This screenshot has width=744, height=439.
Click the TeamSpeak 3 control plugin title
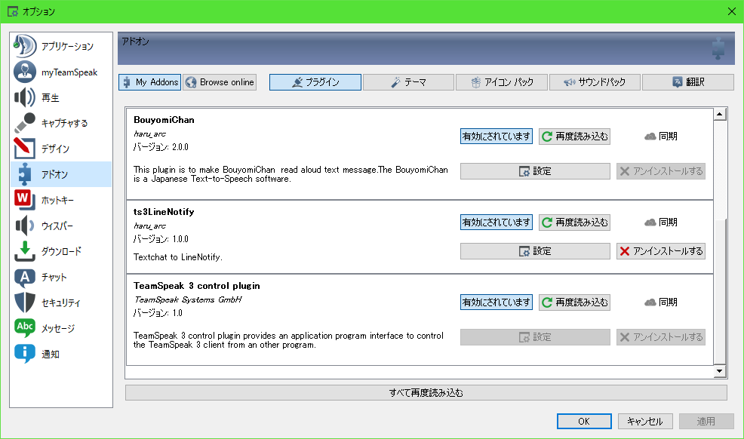point(196,286)
